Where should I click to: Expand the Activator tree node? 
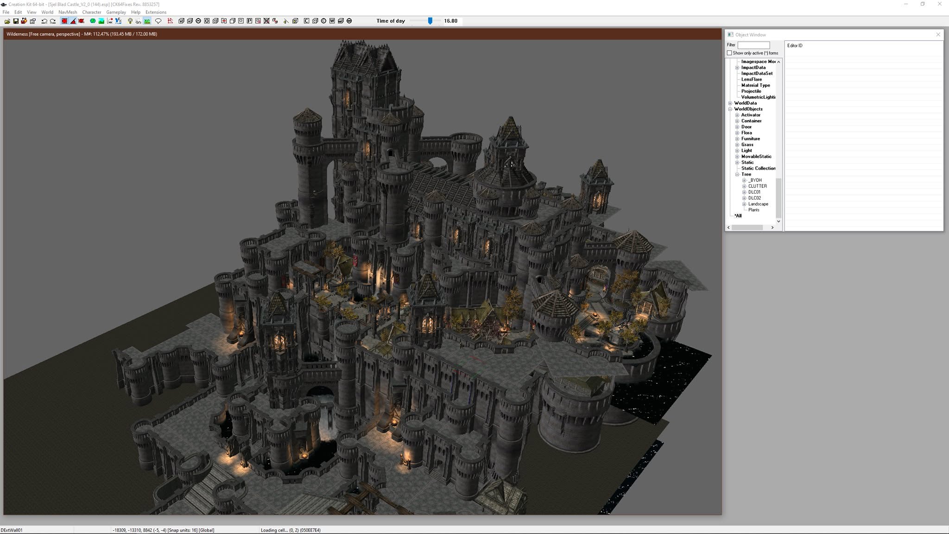click(x=737, y=115)
